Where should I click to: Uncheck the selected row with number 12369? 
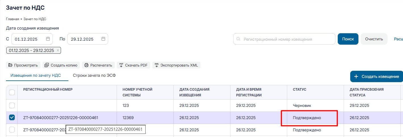click(x=12, y=118)
